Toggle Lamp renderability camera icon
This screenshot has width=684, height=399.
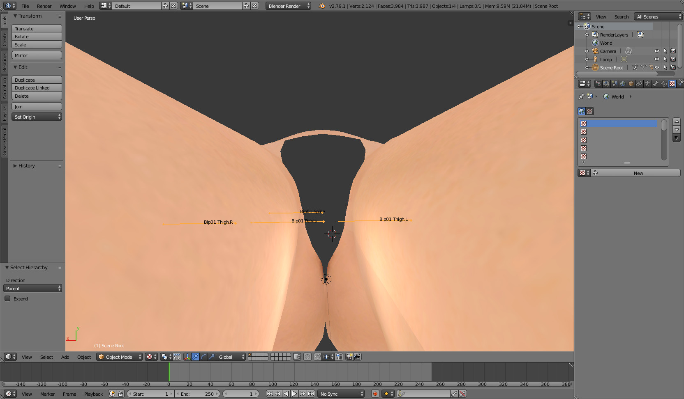[x=673, y=59]
